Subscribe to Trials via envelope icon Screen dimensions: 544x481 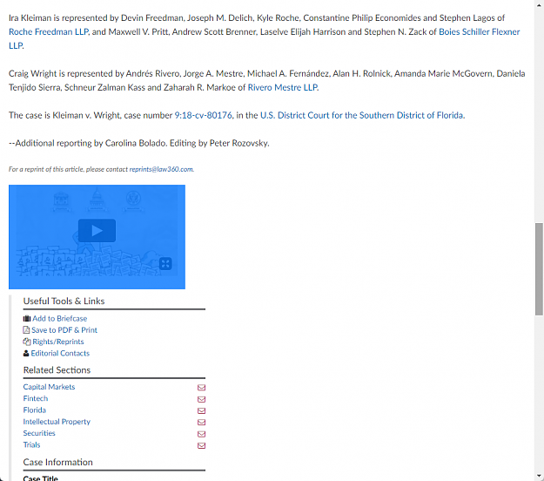tap(201, 445)
